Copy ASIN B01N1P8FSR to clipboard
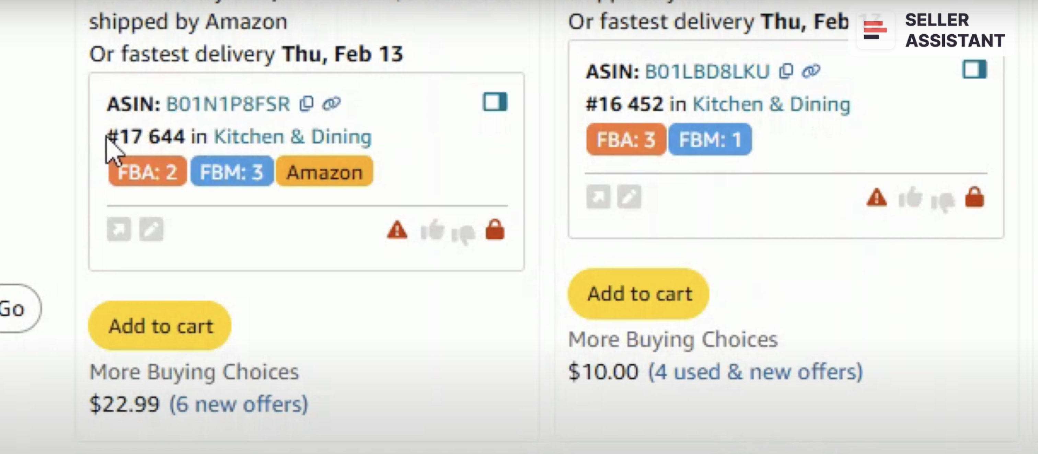 click(x=307, y=104)
